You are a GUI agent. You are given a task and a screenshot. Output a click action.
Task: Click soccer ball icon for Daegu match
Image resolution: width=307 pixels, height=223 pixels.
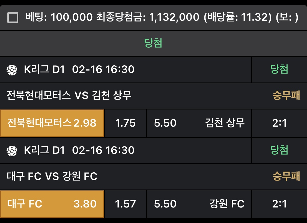point(12,151)
